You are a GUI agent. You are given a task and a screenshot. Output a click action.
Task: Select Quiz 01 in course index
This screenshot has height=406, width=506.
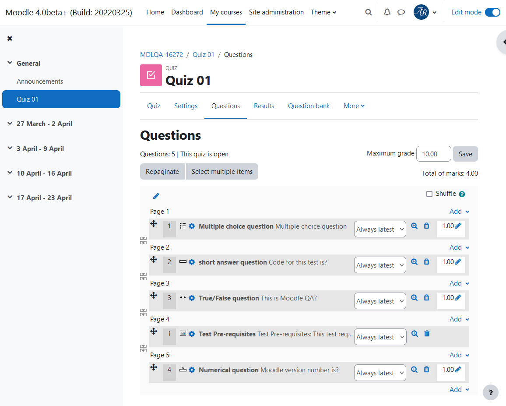click(61, 99)
